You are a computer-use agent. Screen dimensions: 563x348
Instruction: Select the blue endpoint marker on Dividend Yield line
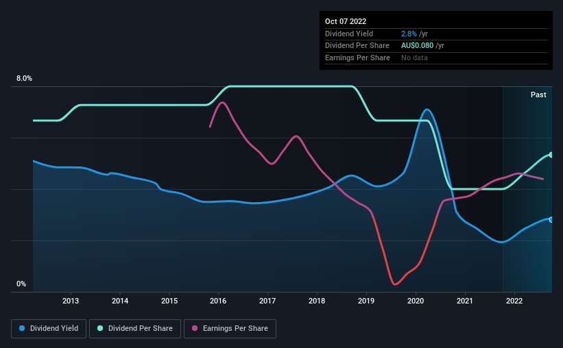[x=551, y=220]
